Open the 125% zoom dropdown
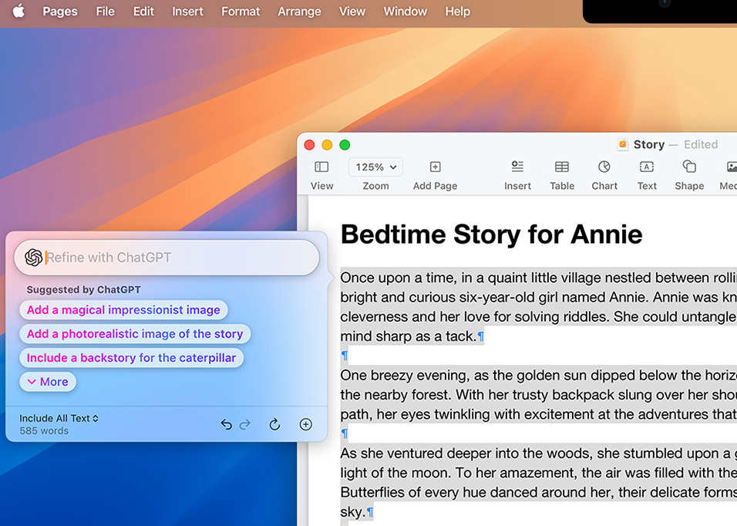This screenshot has height=526, width=737. click(375, 167)
